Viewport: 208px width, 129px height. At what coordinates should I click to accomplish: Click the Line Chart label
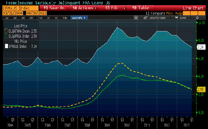pyautogui.click(x=193, y=8)
